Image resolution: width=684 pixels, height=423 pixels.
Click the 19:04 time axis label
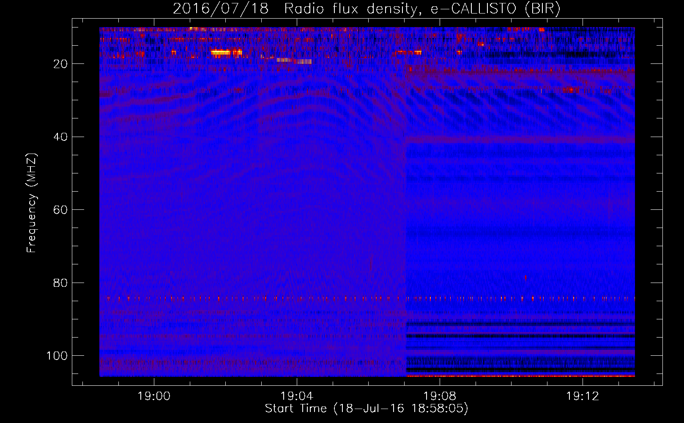[x=297, y=396]
